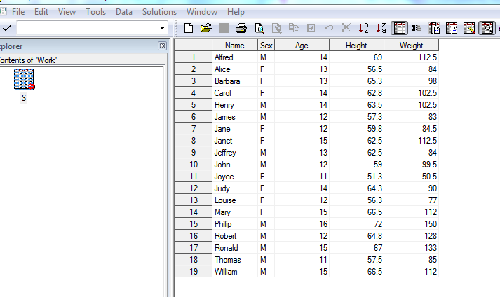Select the S table in Work library
Image resolution: width=500 pixels, height=297 pixels.
tap(24, 81)
